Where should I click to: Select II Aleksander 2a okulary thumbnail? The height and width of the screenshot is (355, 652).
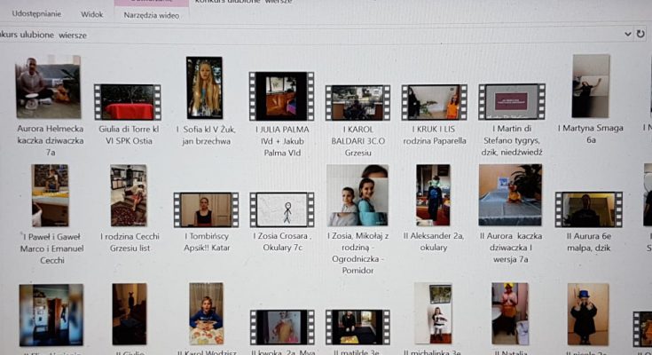[433, 195]
